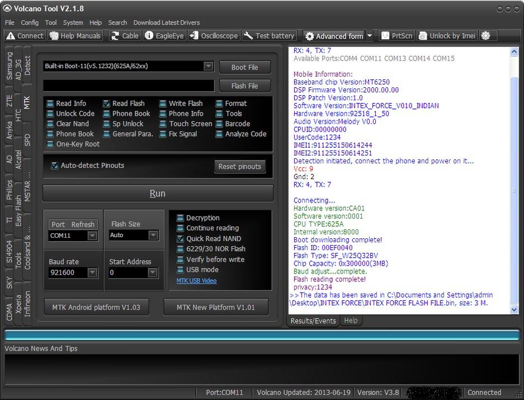Enable the Read Info checkbox
The width and height of the screenshot is (524, 400).
[50, 103]
